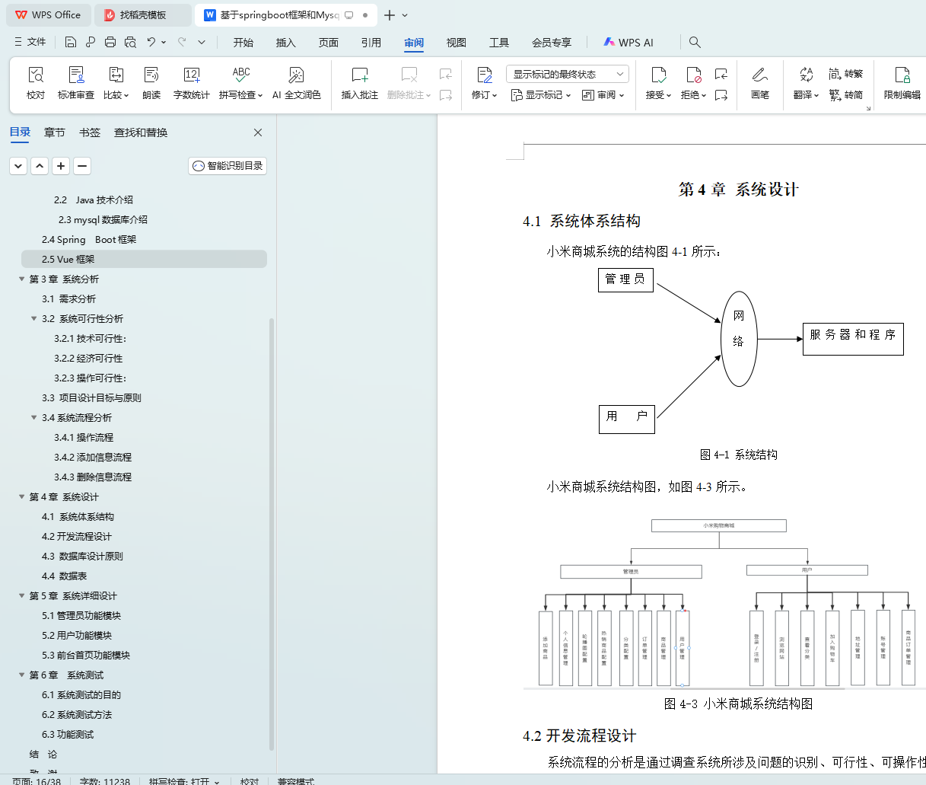This screenshot has height=785, width=926.
Task: Toggle 拼写检查: 打开 in status bar
Action: pyautogui.click(x=184, y=780)
